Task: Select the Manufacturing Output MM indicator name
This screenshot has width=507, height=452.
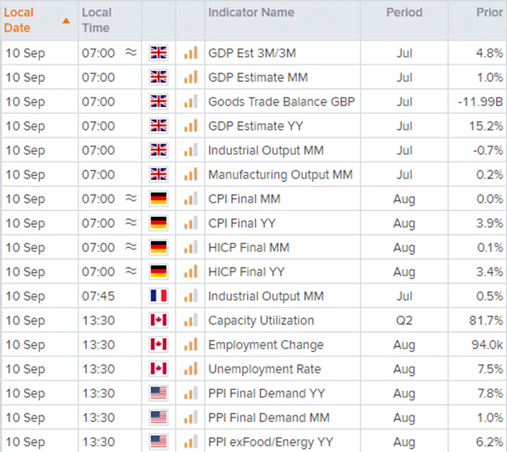Action: tap(280, 175)
